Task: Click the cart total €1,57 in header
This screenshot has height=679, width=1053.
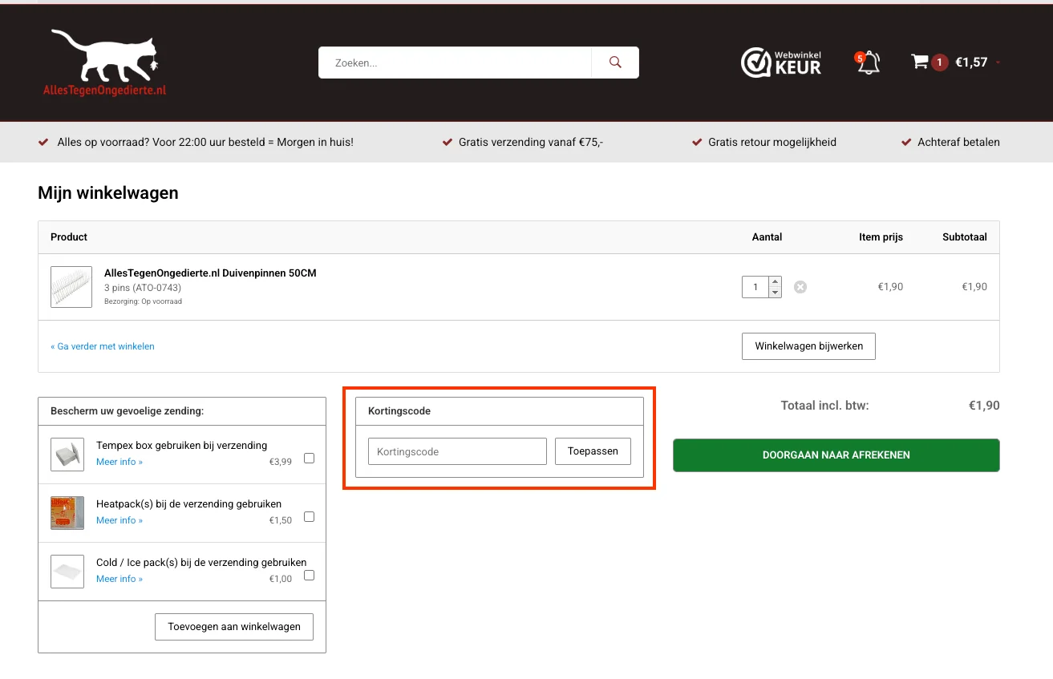Action: [971, 63]
